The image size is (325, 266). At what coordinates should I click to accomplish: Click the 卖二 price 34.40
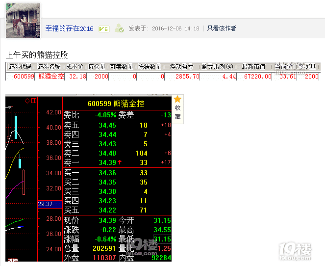107,153
